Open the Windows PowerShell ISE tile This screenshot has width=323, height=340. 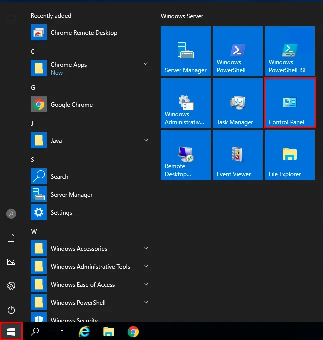(289, 51)
